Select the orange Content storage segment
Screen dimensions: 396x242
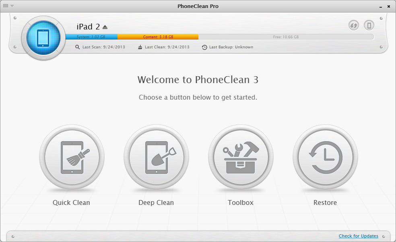point(158,37)
